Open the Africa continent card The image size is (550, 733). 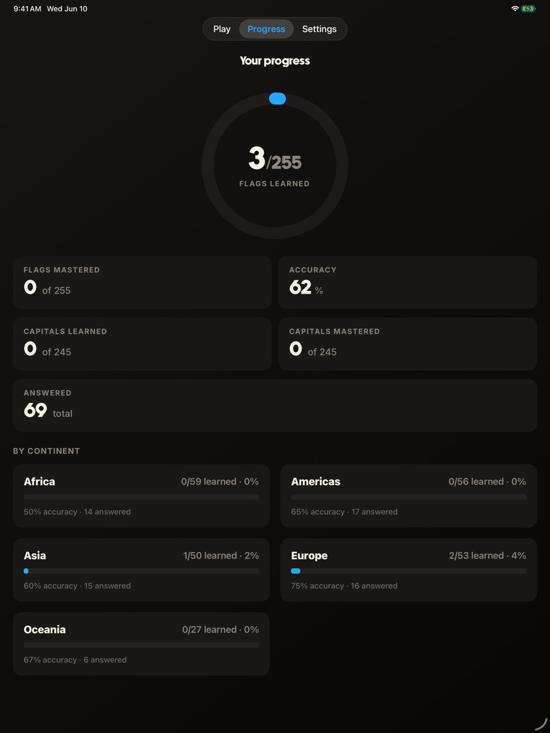tap(141, 496)
